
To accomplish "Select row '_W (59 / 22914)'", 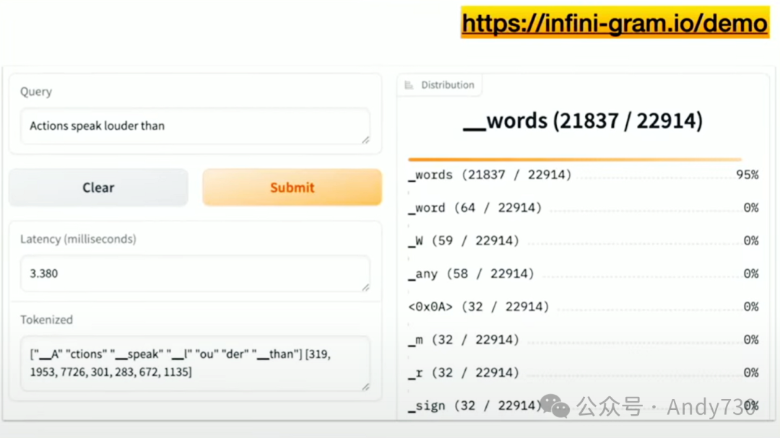I will (583, 240).
